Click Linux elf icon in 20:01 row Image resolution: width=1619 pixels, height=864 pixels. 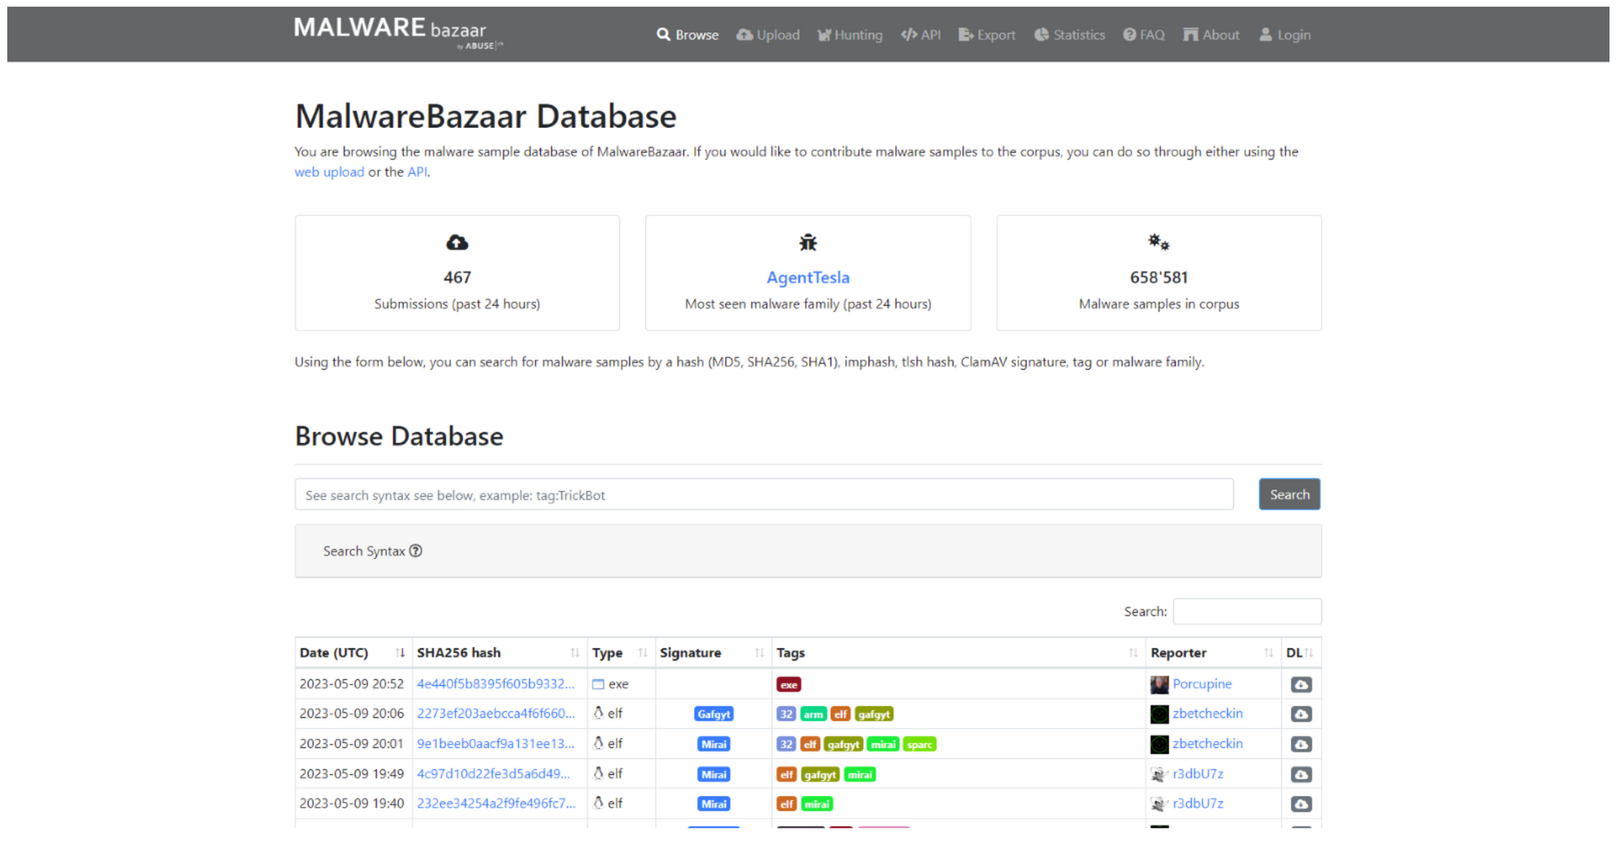[598, 743]
